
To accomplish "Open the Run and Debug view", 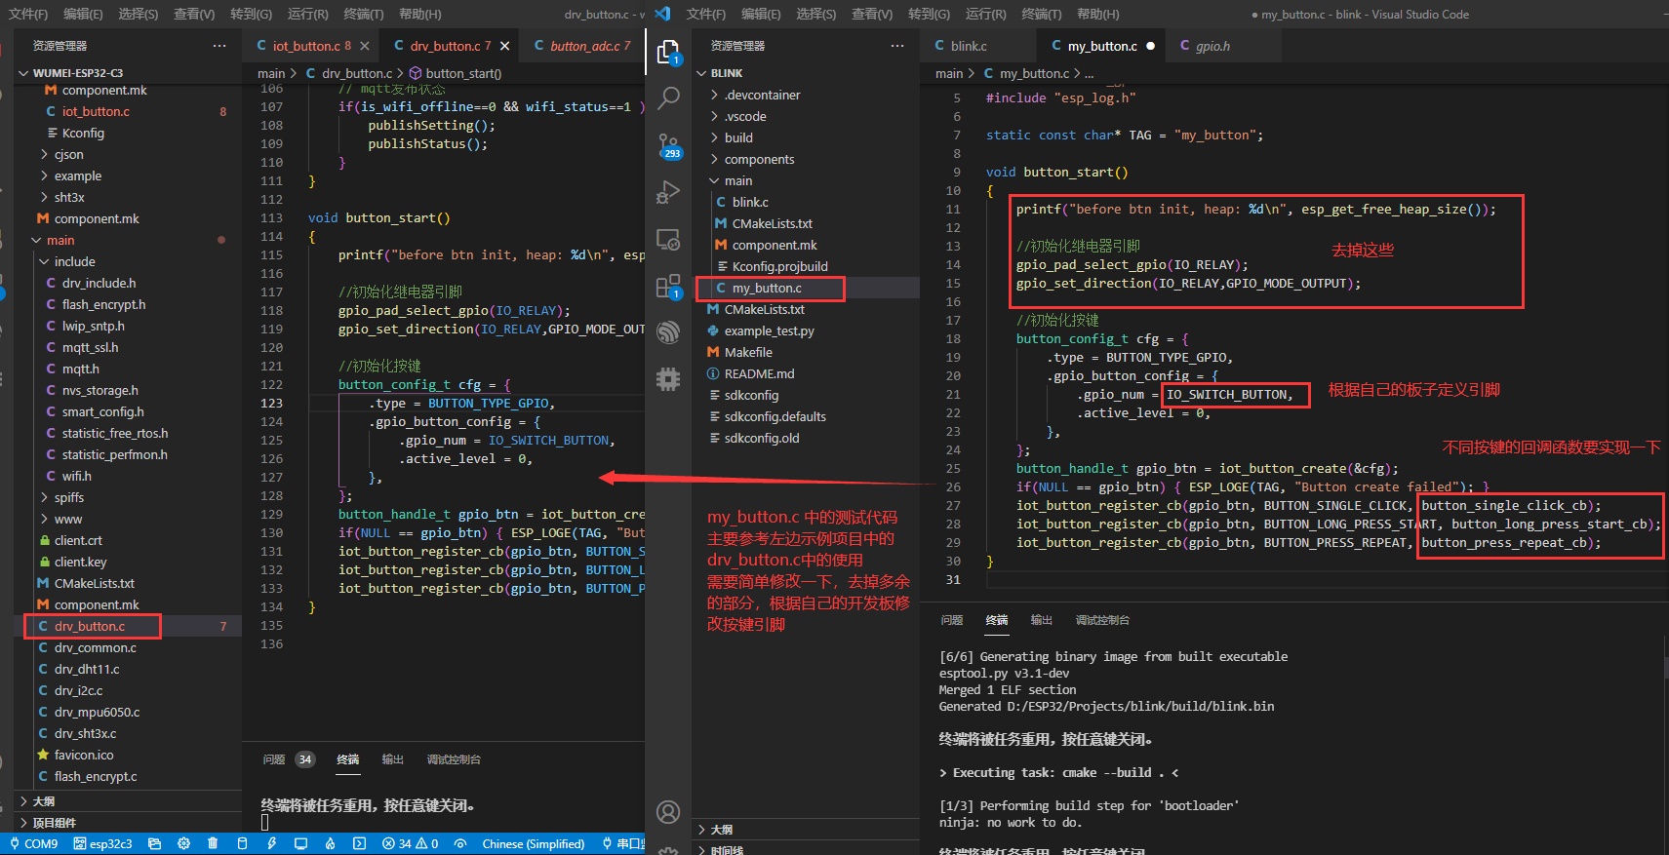I will click(668, 192).
